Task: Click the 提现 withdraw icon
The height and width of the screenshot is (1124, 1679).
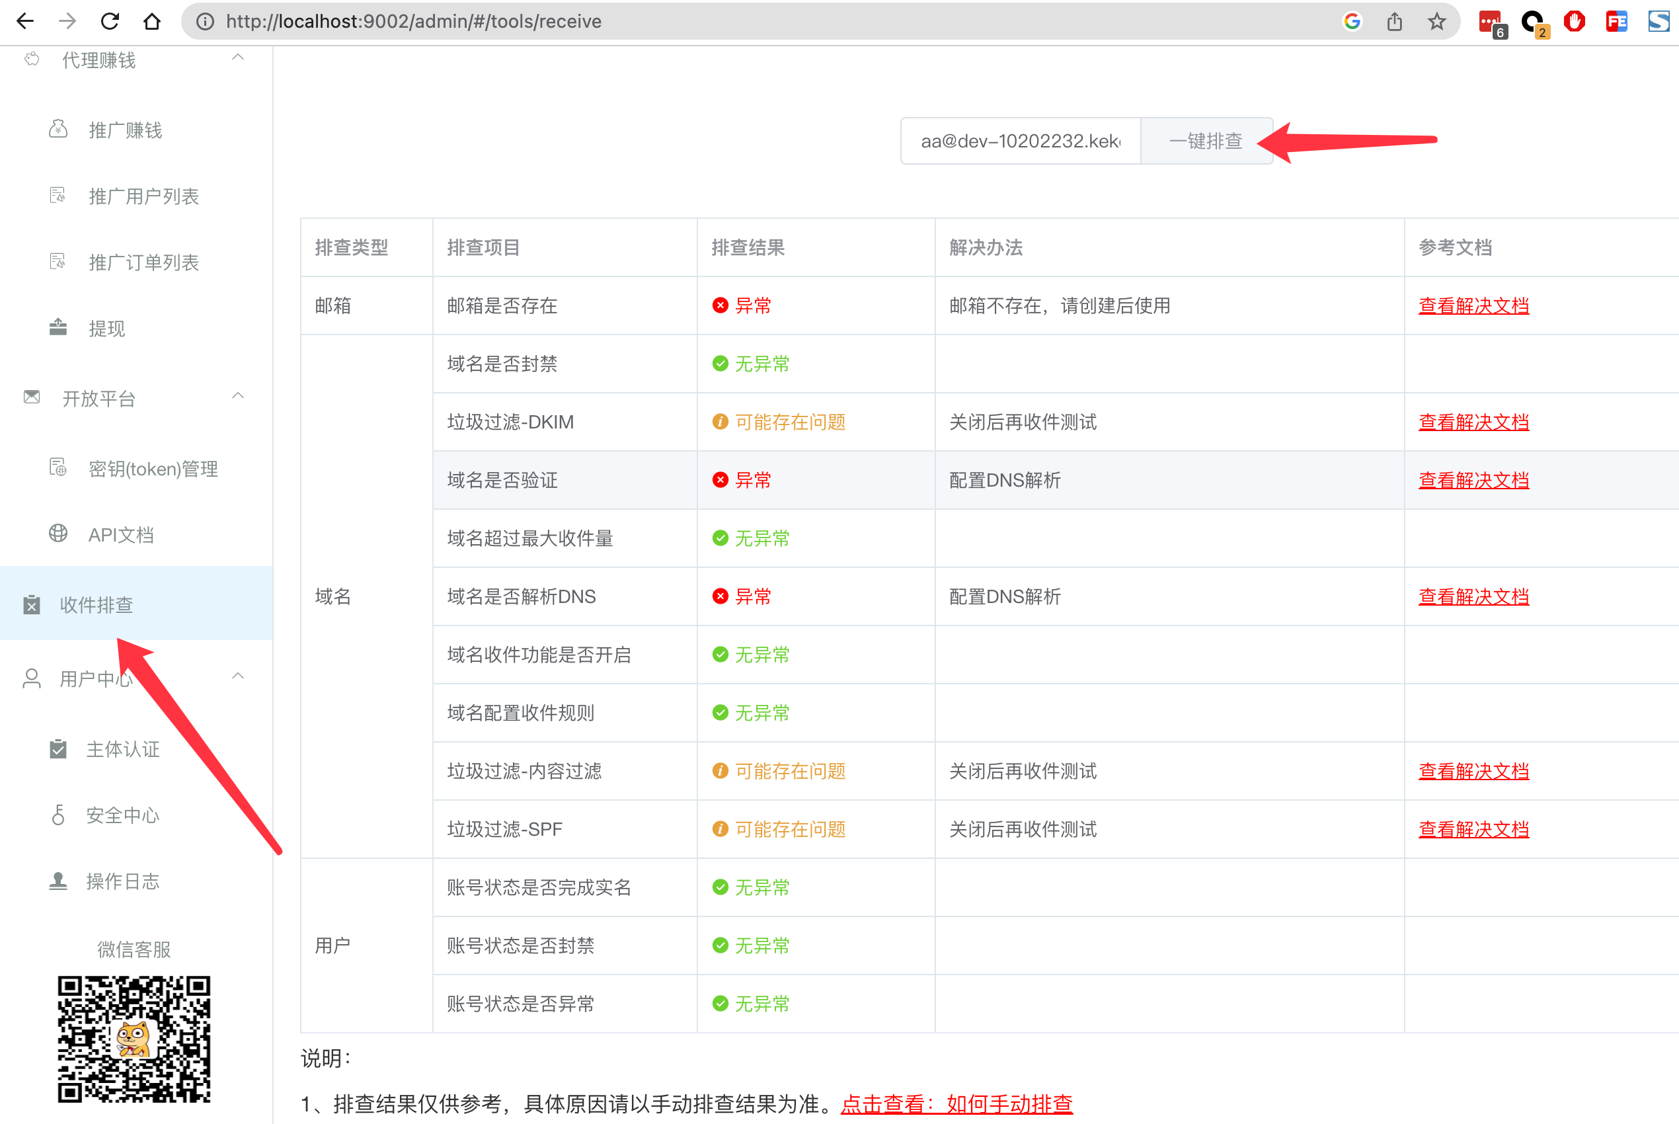Action: tap(58, 327)
